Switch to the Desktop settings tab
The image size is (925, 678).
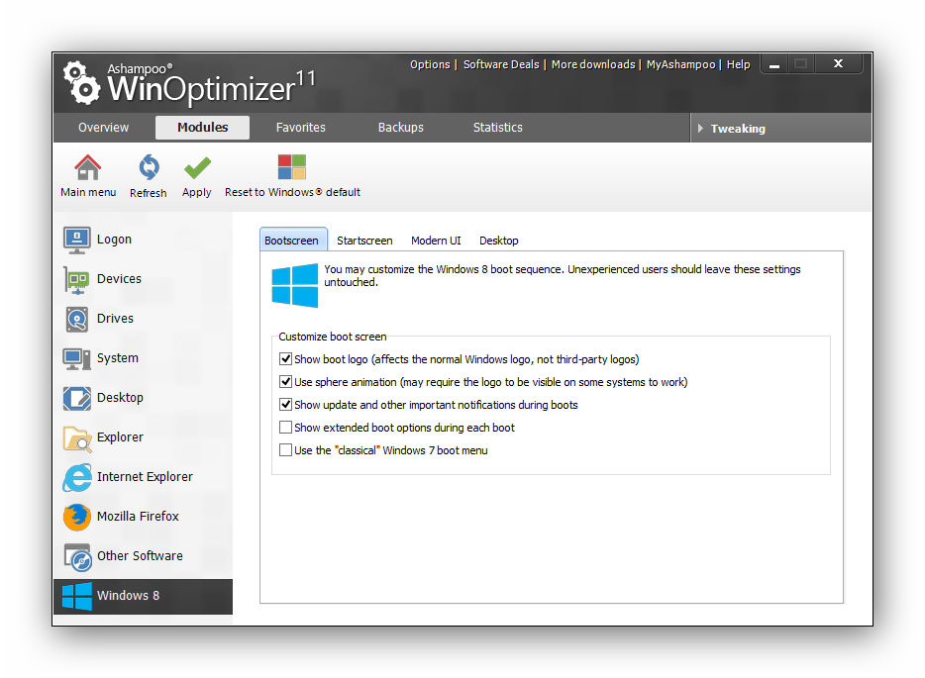498,241
